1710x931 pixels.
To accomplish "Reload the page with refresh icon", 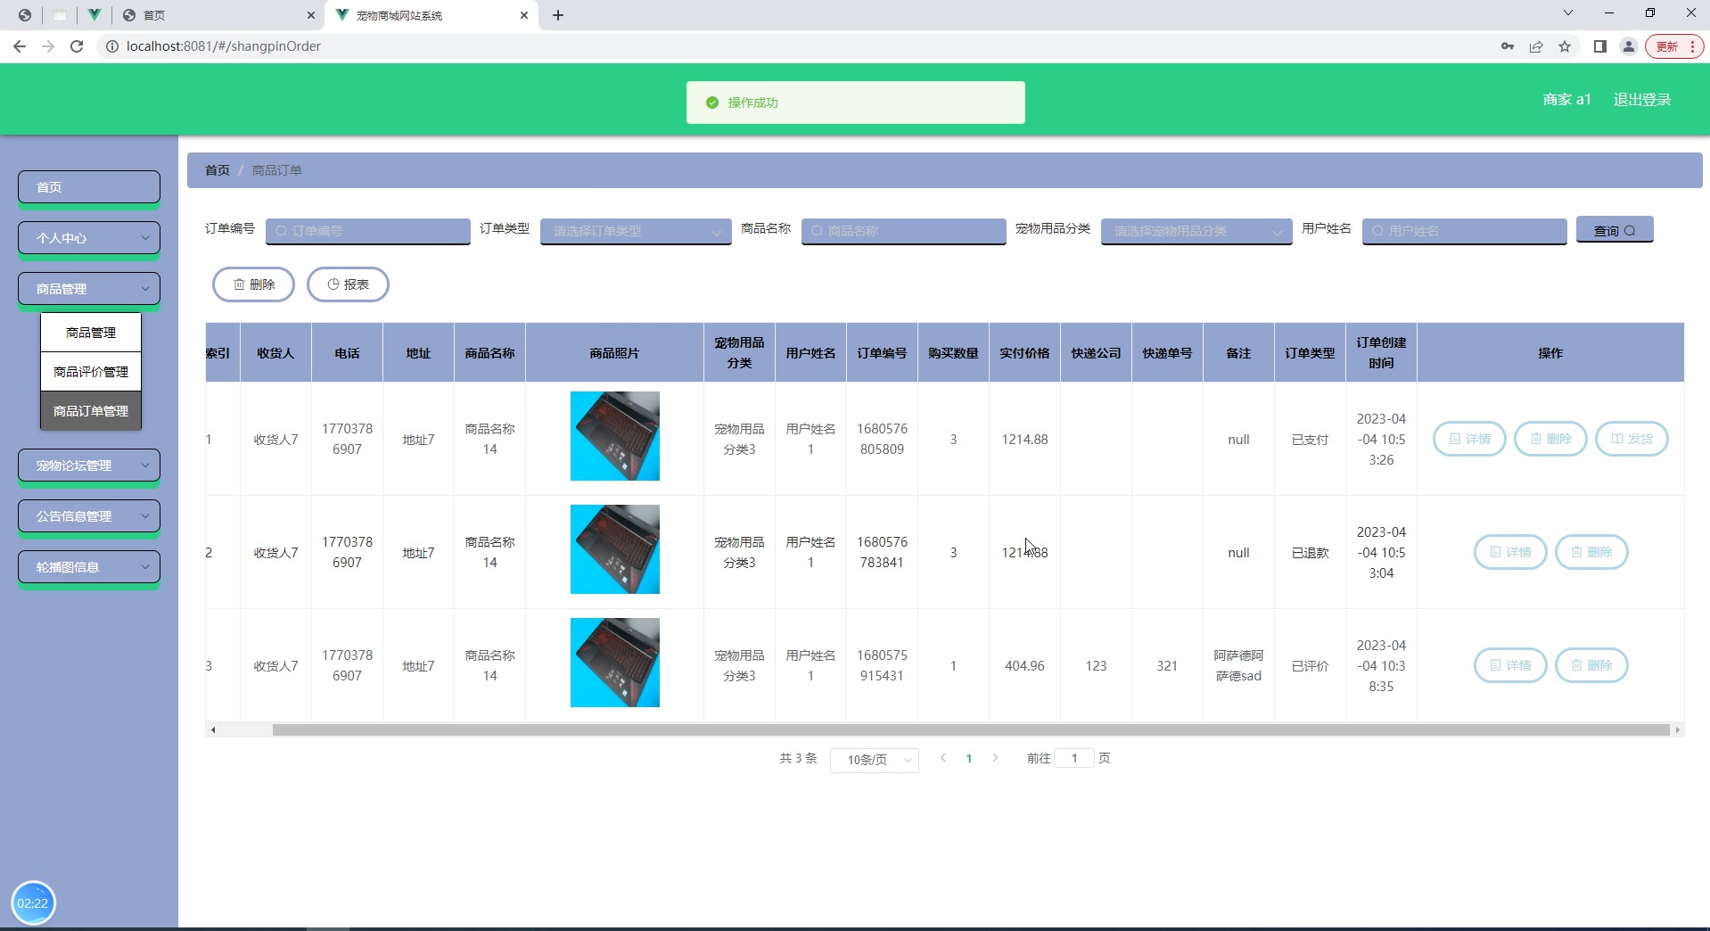I will 77,46.
